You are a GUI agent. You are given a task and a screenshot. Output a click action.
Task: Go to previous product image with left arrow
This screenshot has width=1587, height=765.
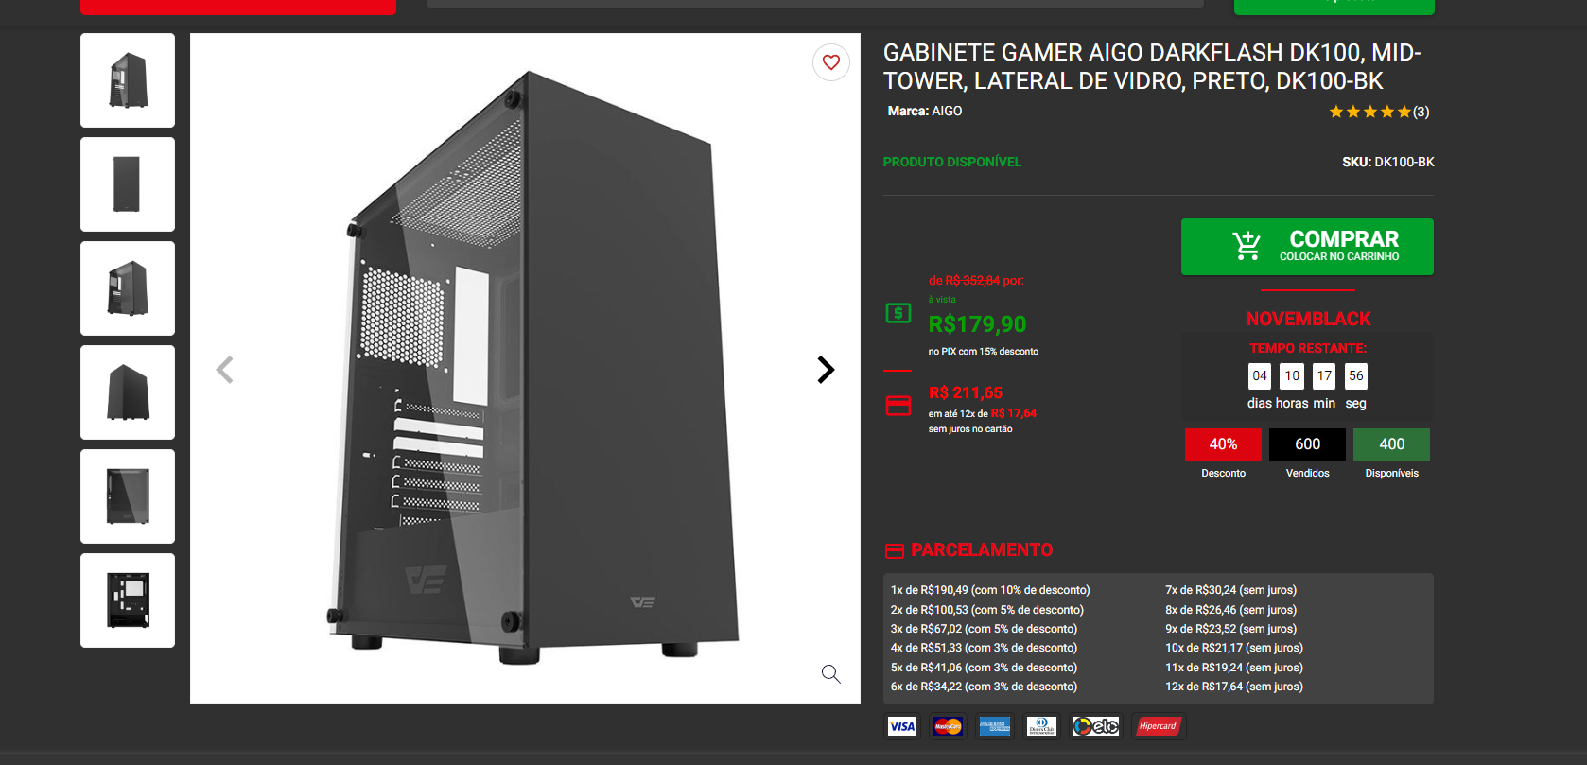(224, 369)
